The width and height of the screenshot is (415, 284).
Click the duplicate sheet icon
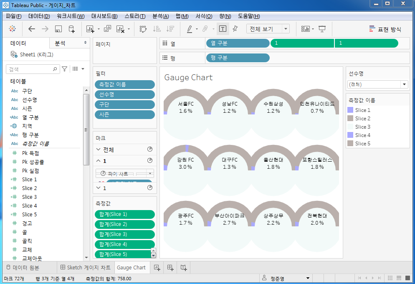click(x=107, y=28)
